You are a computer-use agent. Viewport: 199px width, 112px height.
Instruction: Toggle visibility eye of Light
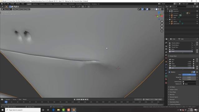tap(197, 17)
